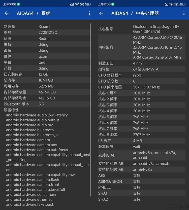The image size is (189, 210).
Task: Select the 内核架构 row
Action: pyautogui.click(x=142, y=47)
